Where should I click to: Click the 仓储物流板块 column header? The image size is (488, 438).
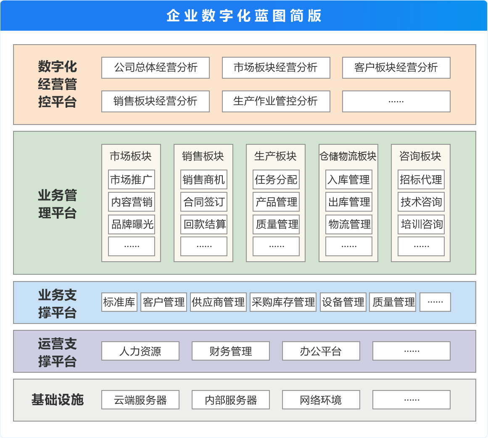click(348, 156)
